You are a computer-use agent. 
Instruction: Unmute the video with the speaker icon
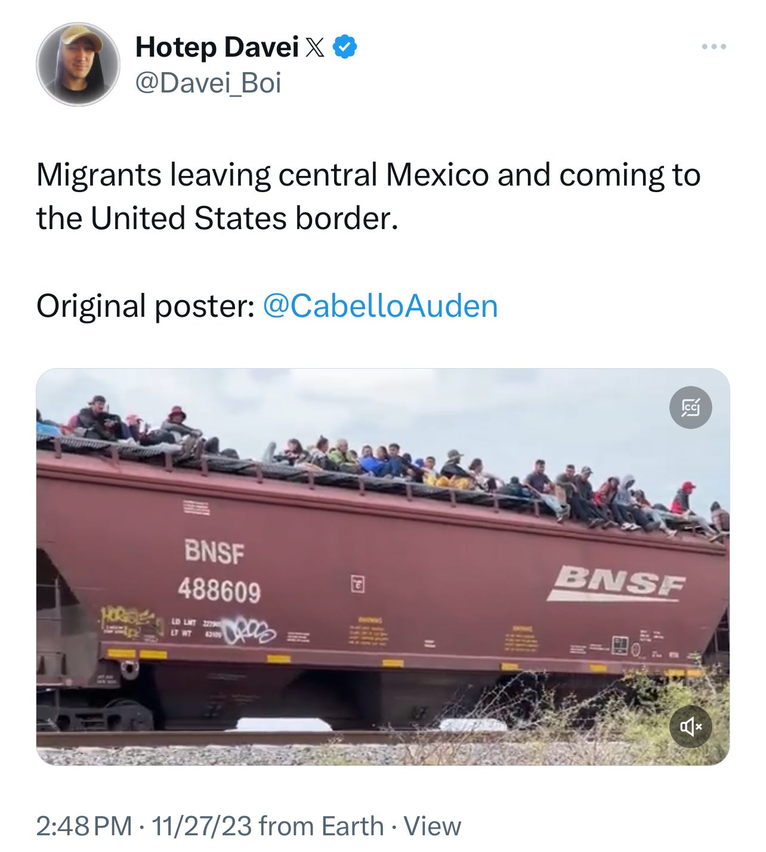pos(690,726)
